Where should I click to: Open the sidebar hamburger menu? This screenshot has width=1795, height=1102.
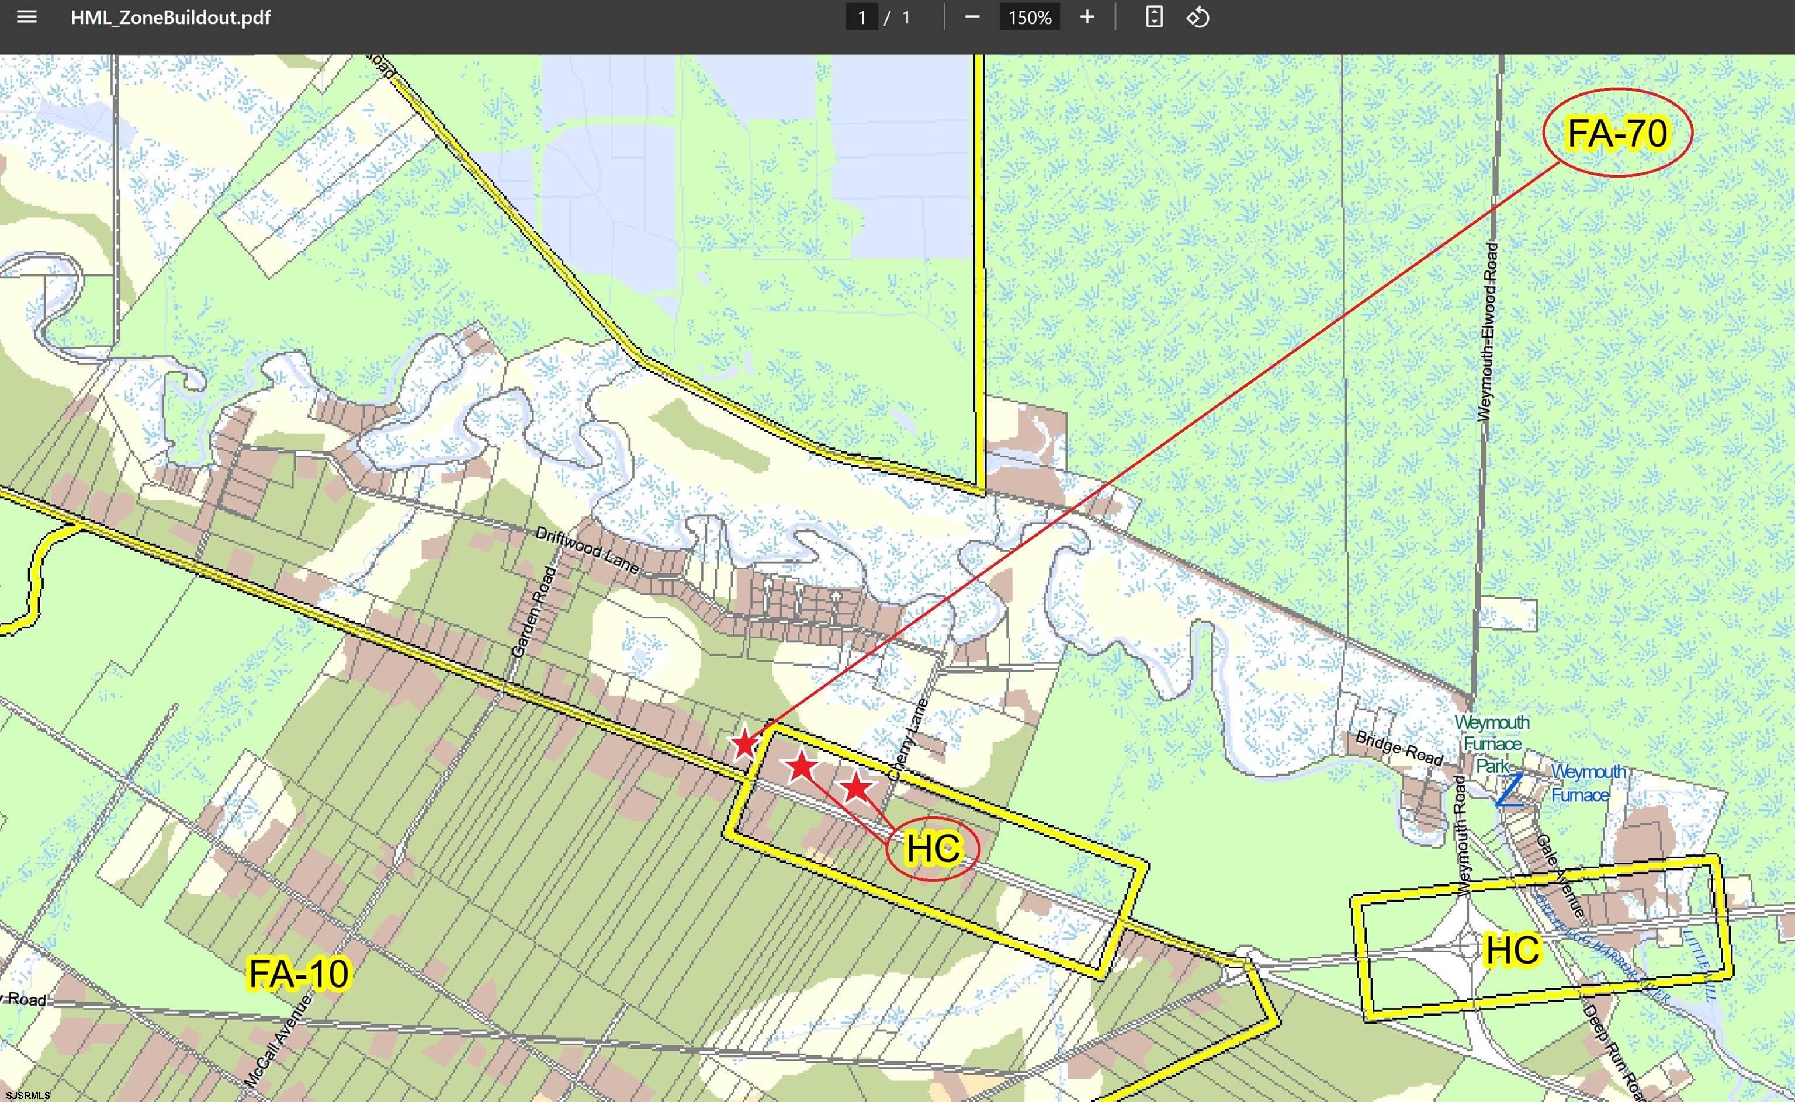click(26, 17)
